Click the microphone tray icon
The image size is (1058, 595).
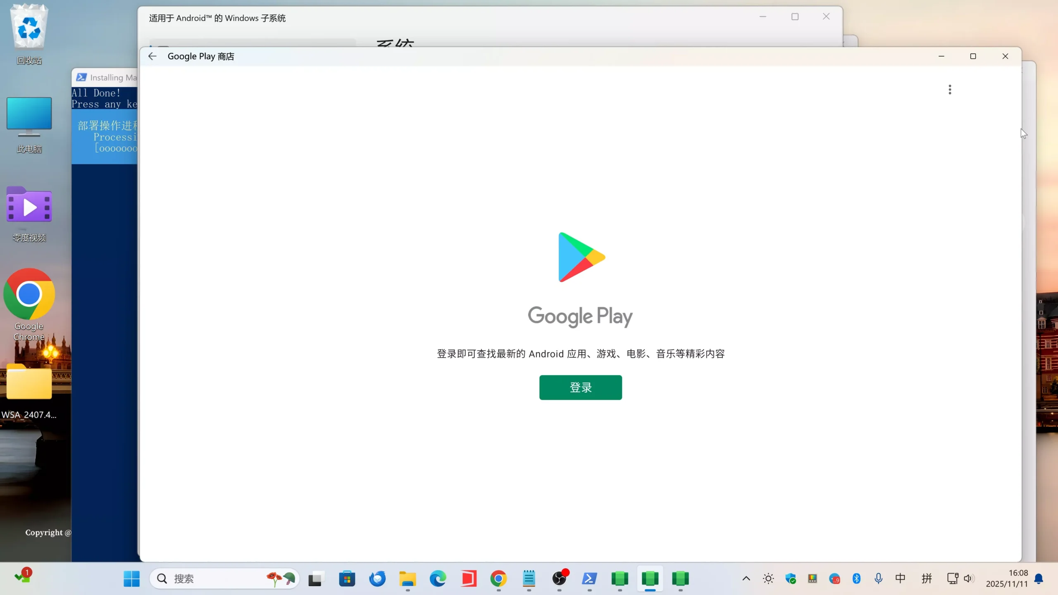click(878, 578)
